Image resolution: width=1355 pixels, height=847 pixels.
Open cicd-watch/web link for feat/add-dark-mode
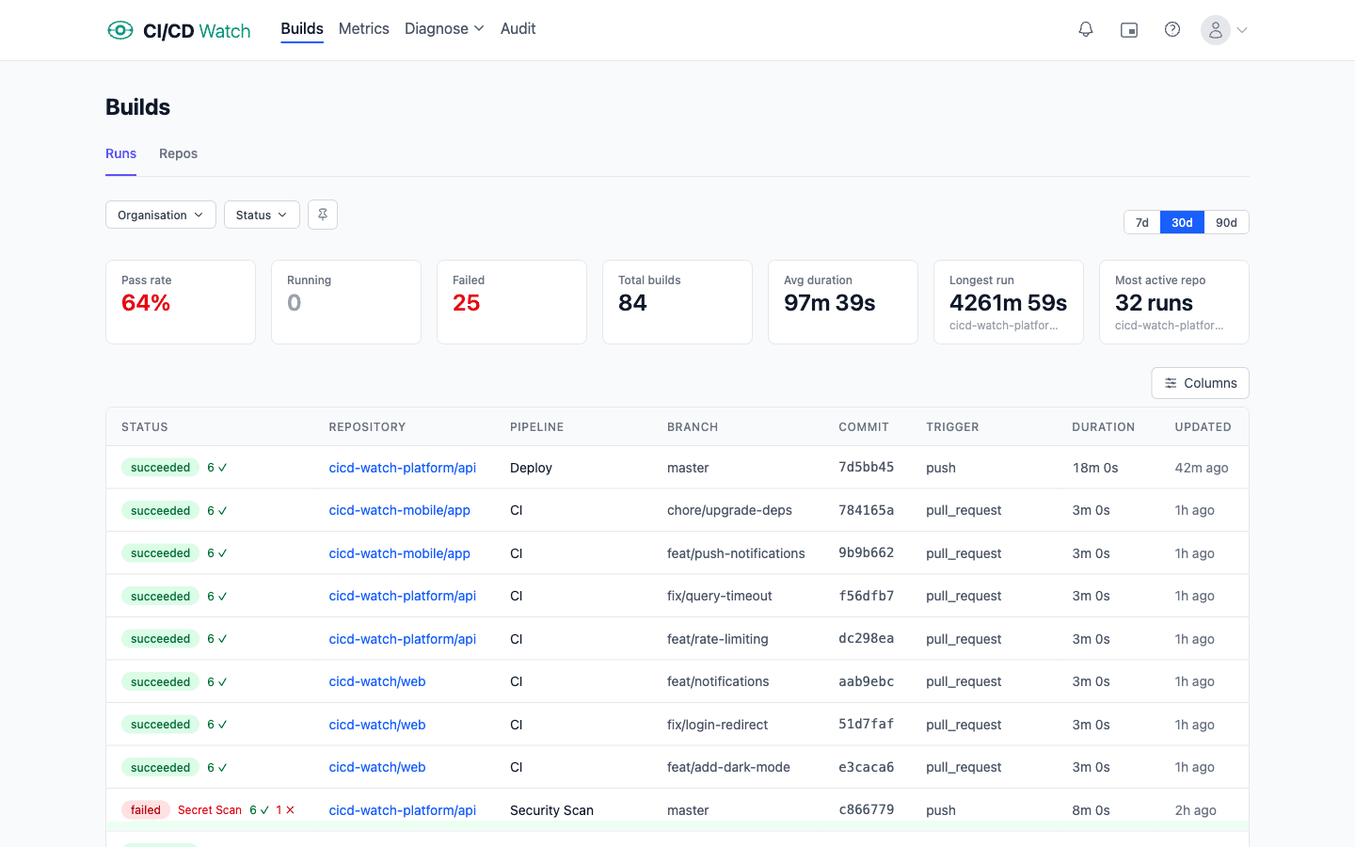(377, 767)
